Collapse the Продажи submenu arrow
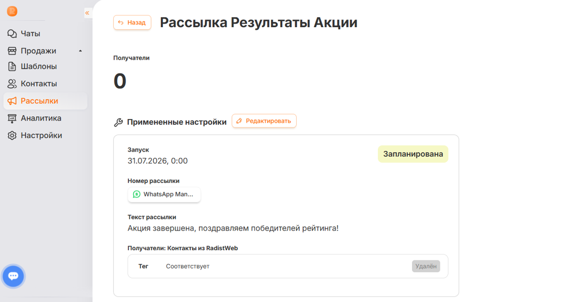 [80, 51]
